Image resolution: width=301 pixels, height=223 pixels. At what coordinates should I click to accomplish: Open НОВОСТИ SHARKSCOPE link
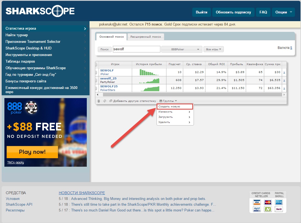(x=82, y=193)
